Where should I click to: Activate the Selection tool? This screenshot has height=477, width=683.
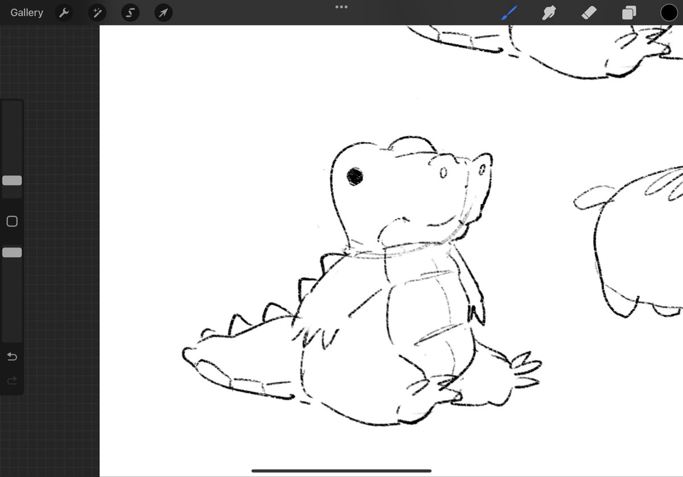coord(130,12)
